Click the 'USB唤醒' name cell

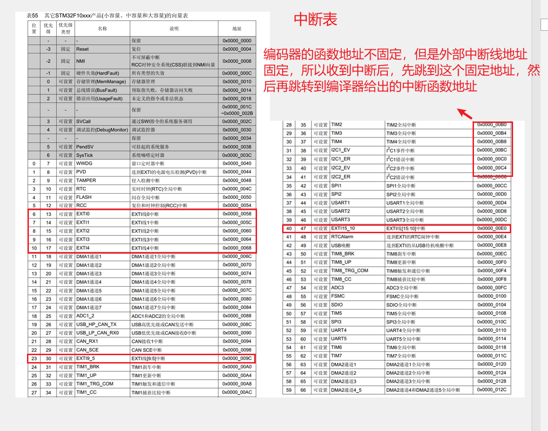pyautogui.click(x=357, y=245)
